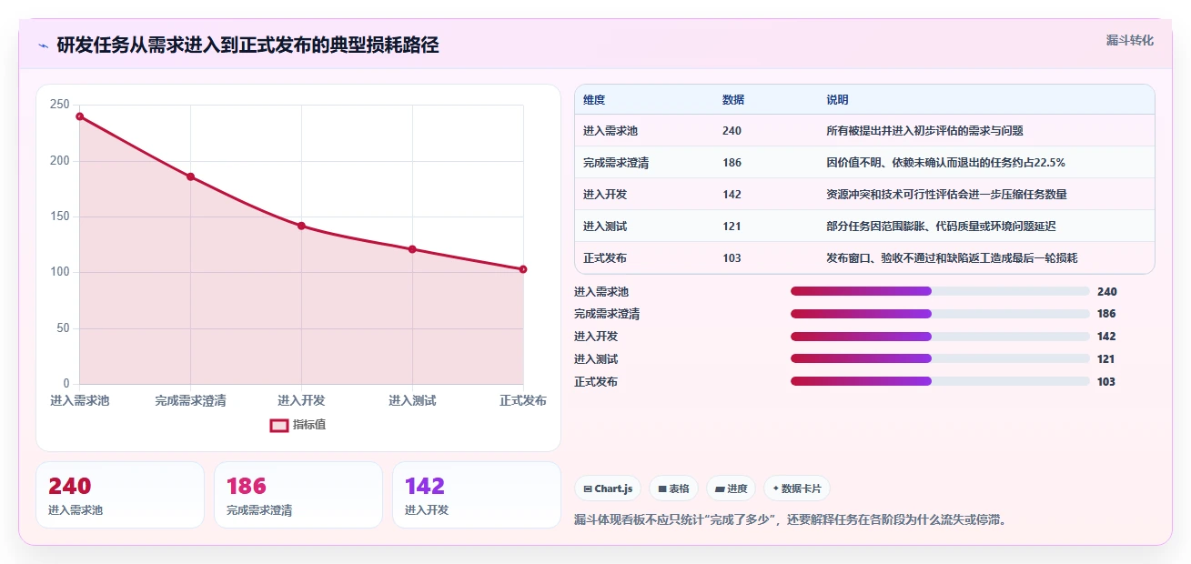Image resolution: width=1191 pixels, height=564 pixels.
Task: Click the x-axis label 正式发布
Action: pos(523,400)
